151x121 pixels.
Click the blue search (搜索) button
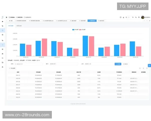click(118, 64)
